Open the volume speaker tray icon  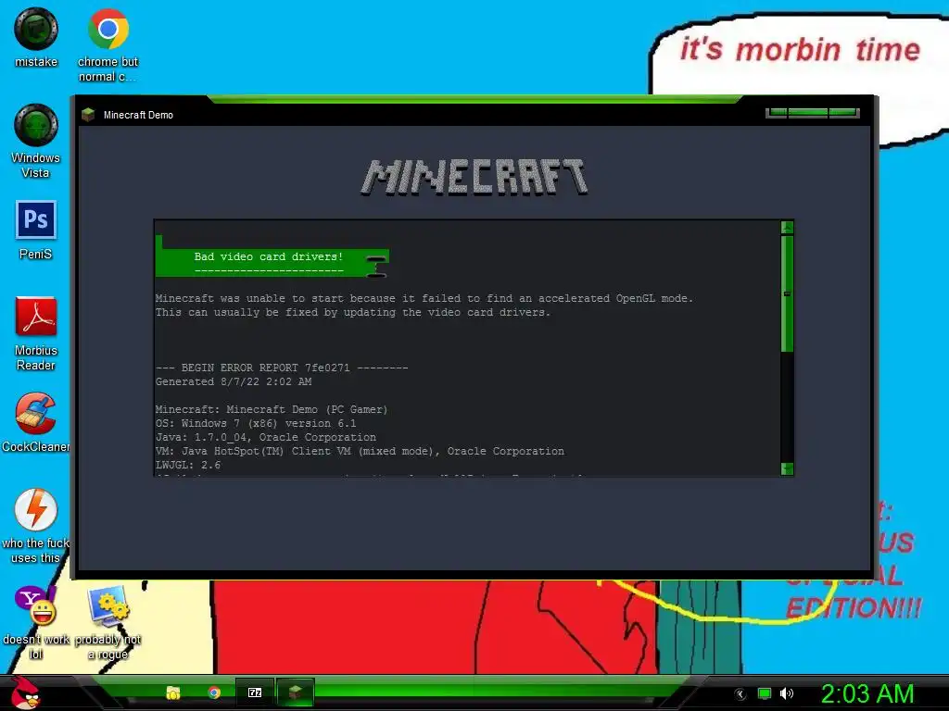(x=786, y=693)
